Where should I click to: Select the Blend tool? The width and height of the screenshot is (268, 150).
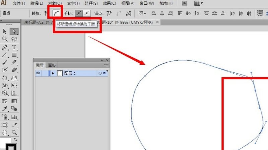(x=14, y=109)
